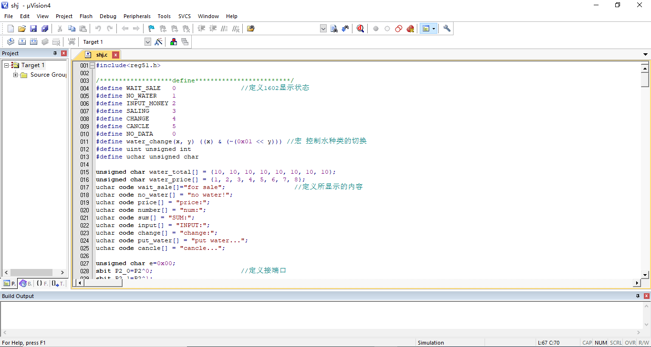Open the Project menu

[x=64, y=16]
